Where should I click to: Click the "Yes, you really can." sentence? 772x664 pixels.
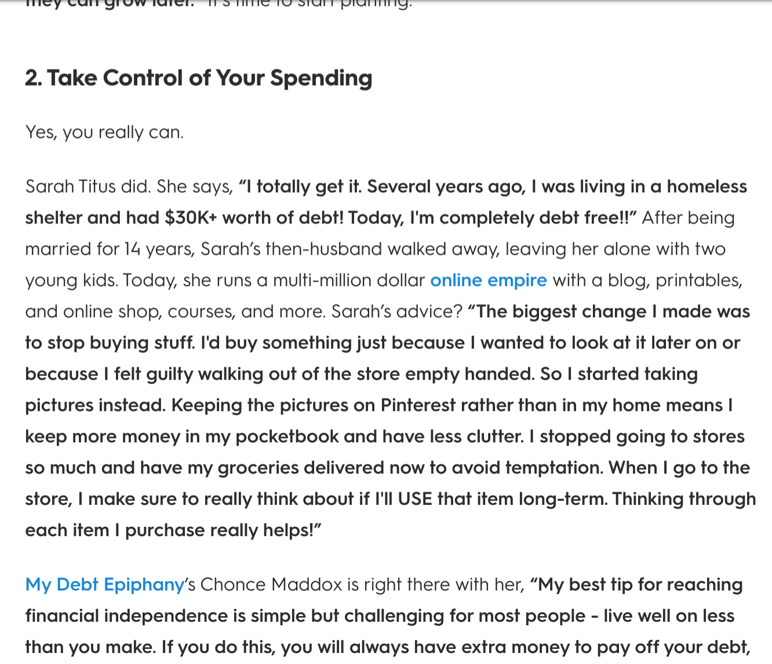104,133
